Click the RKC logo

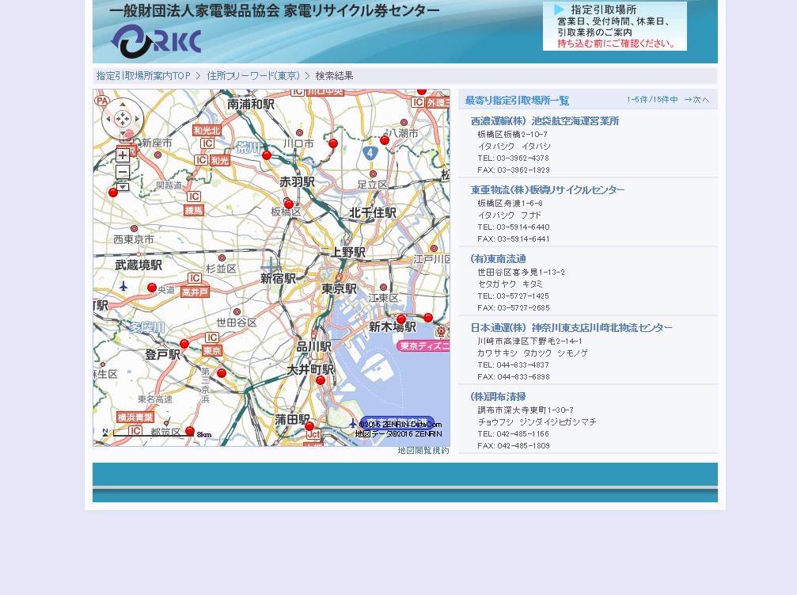click(156, 40)
